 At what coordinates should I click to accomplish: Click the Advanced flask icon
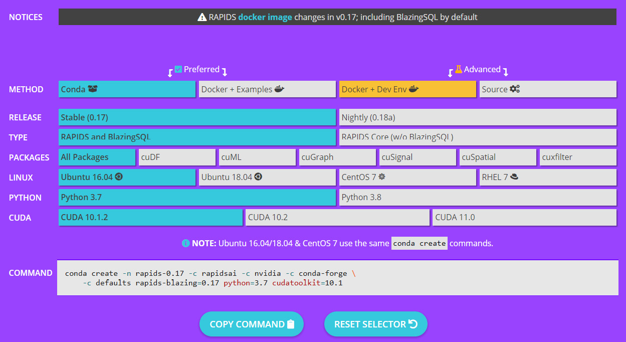[x=459, y=69]
